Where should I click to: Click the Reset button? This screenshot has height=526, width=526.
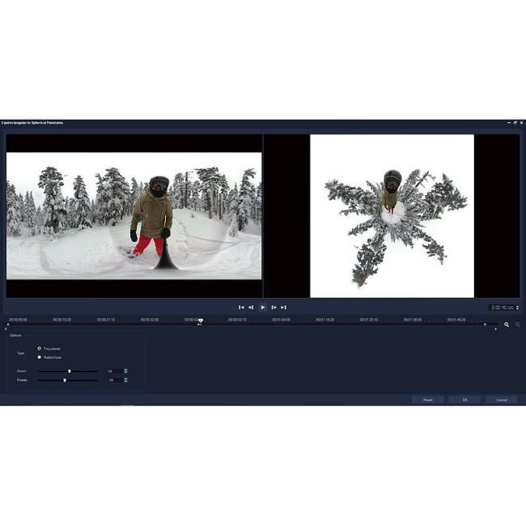click(428, 400)
